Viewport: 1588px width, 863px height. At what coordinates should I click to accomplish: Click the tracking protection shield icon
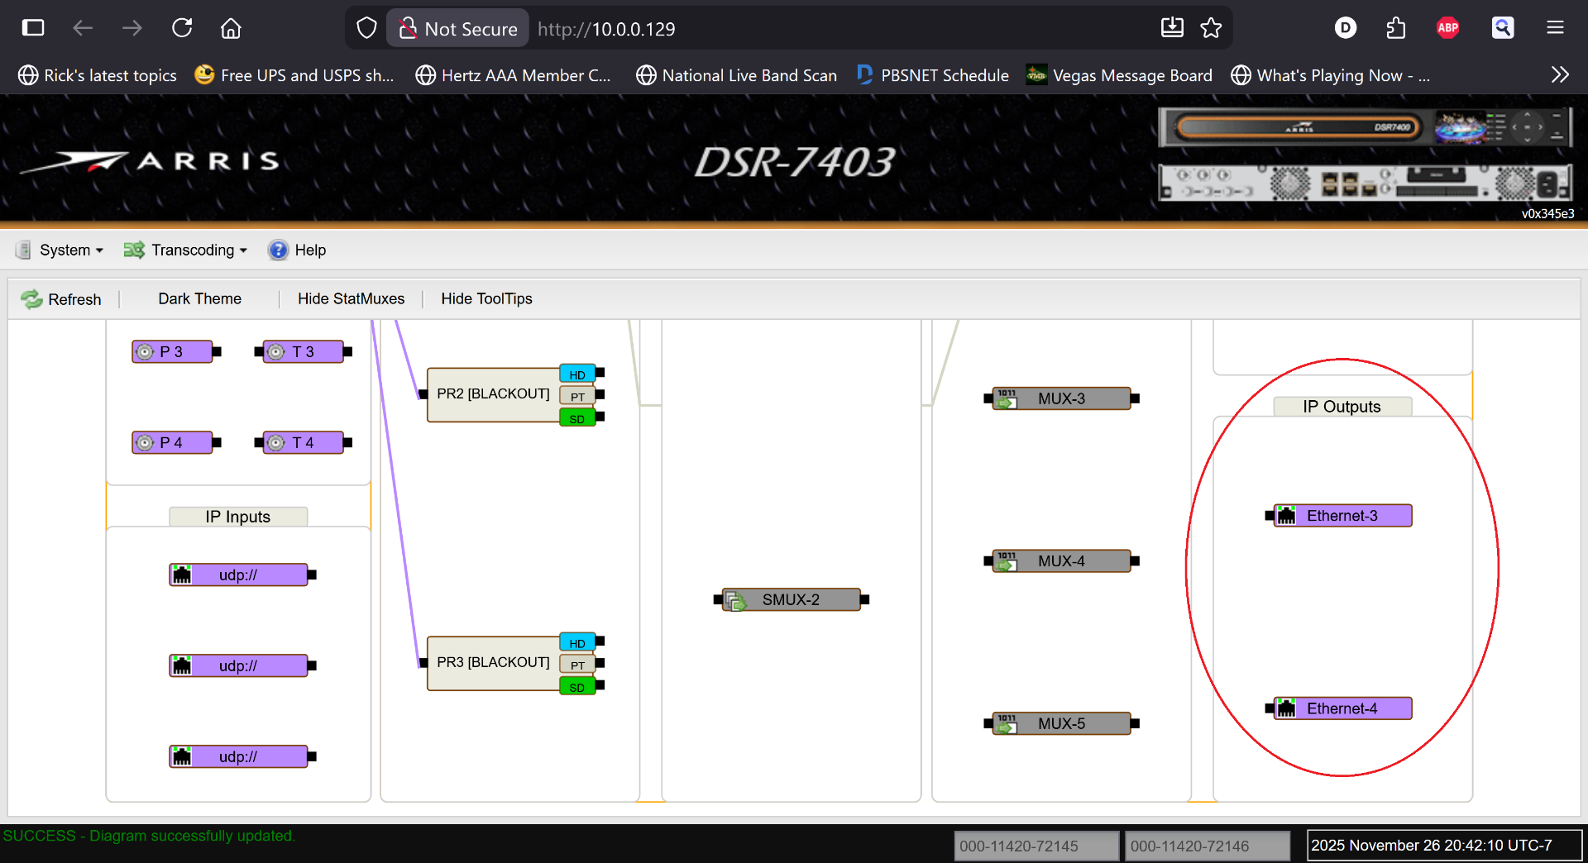pos(366,27)
